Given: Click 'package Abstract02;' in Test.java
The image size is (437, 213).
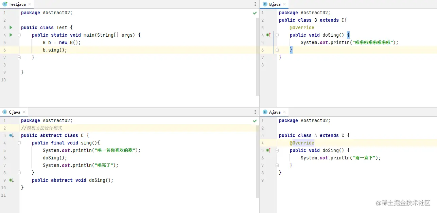Looking at the screenshot, I should click(47, 13).
